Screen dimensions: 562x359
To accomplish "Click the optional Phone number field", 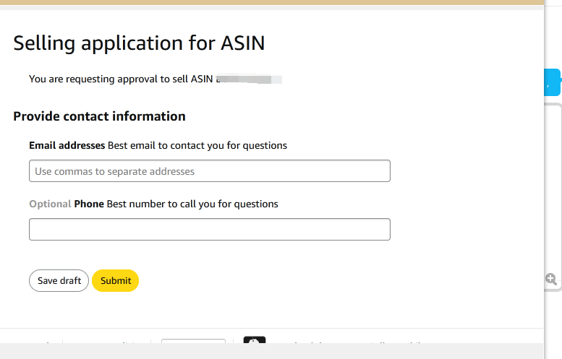I will 210,230.
